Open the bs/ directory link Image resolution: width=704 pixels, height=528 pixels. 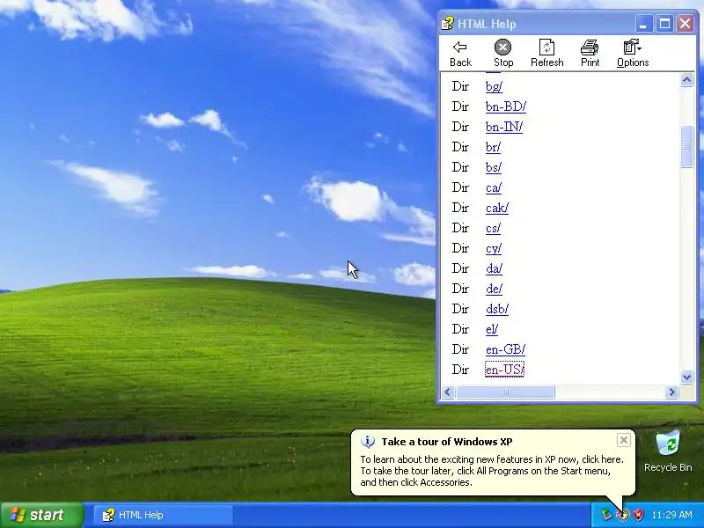494,167
